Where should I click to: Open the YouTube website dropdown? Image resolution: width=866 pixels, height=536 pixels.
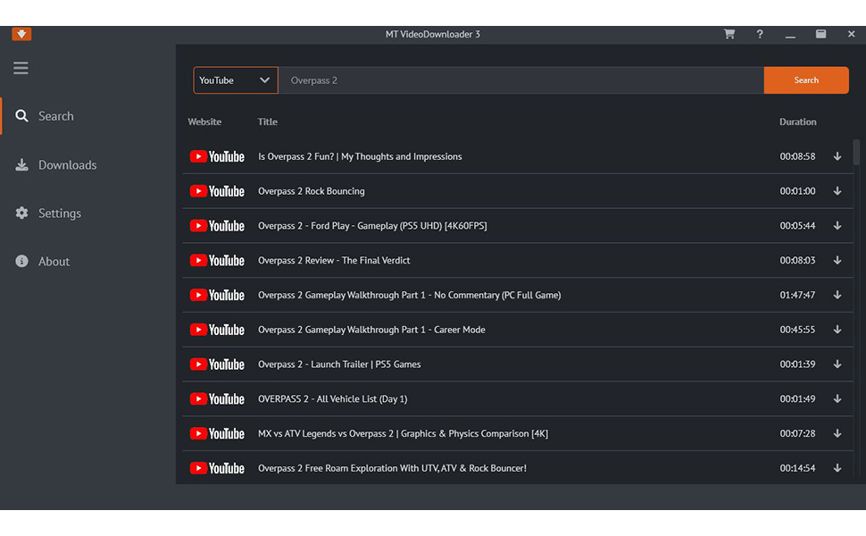pyautogui.click(x=236, y=80)
